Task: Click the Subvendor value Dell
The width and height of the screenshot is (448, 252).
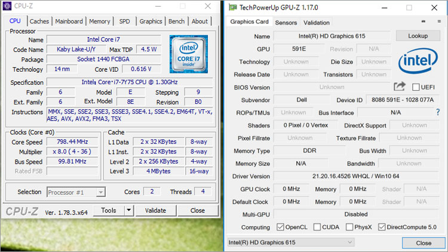Action: 302,100
